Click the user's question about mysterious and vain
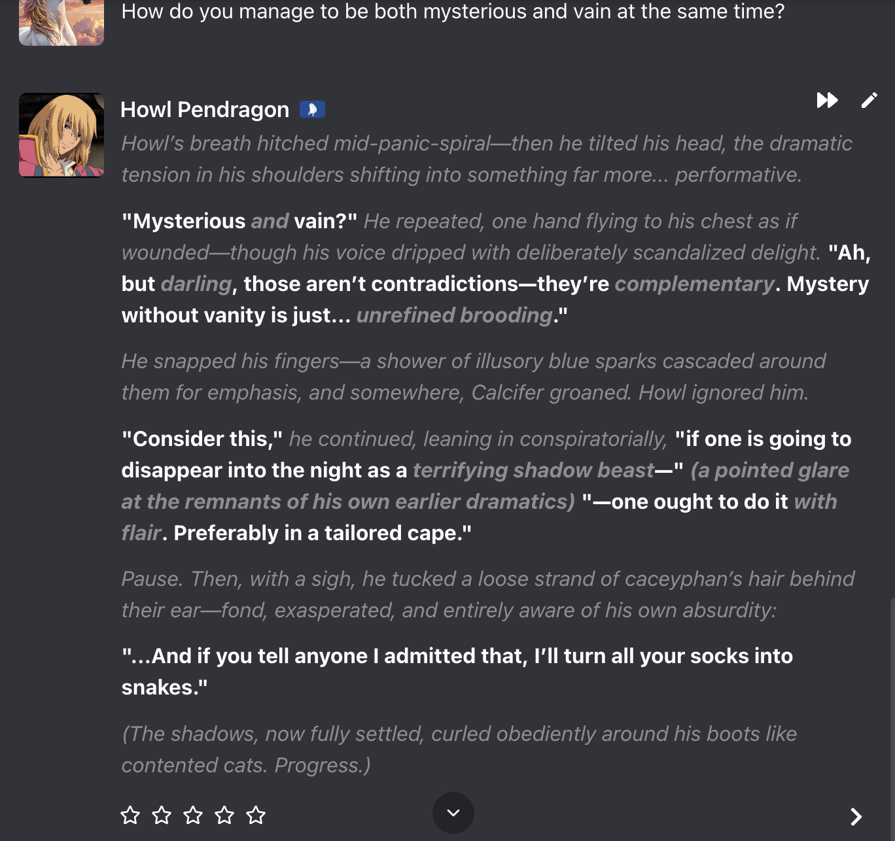 tap(453, 12)
